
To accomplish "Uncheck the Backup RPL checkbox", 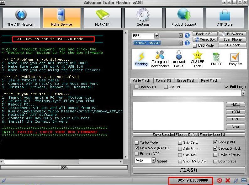I will (x=215, y=142).
